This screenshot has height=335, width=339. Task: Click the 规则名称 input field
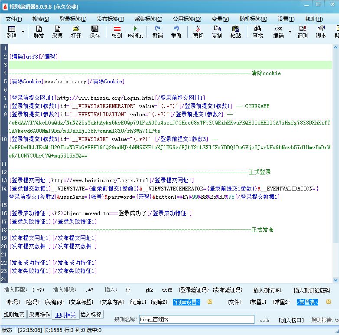196,320
